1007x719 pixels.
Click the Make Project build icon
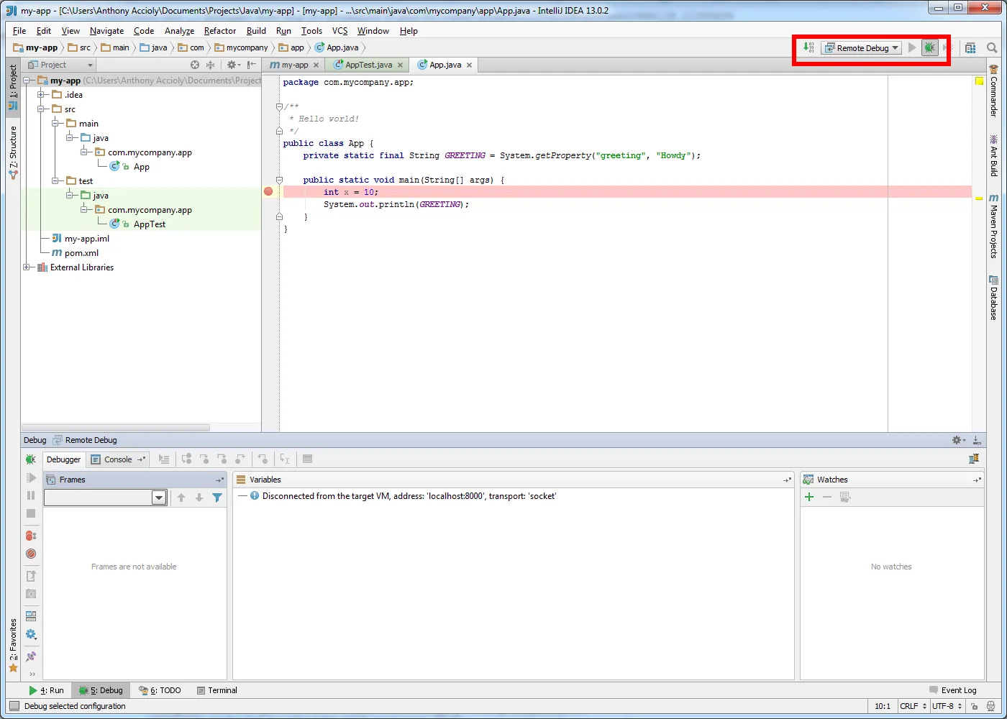(809, 47)
